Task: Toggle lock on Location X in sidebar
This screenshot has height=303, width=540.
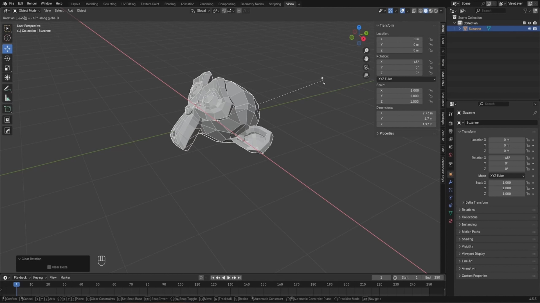Action: tap(431, 39)
